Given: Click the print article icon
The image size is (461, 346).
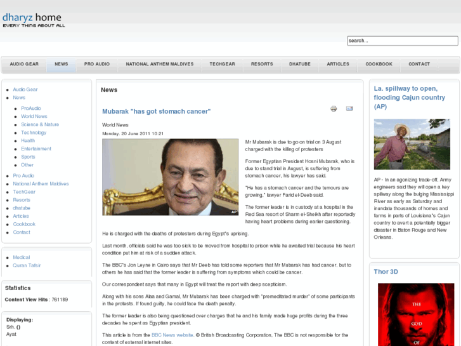Looking at the screenshot, I should (x=334, y=109).
